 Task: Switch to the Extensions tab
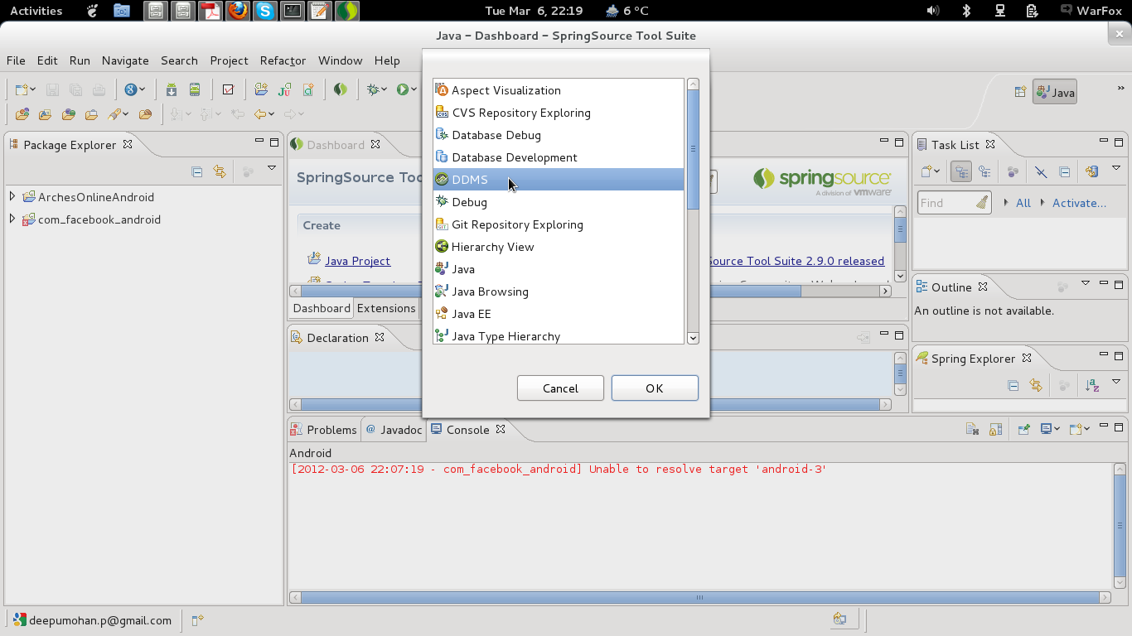tap(385, 308)
